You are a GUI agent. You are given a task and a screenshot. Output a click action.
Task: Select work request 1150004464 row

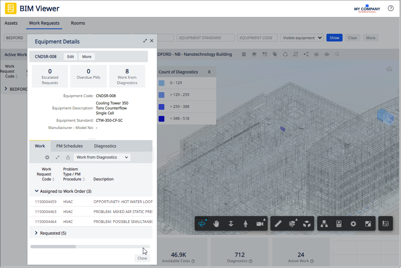(x=91, y=222)
